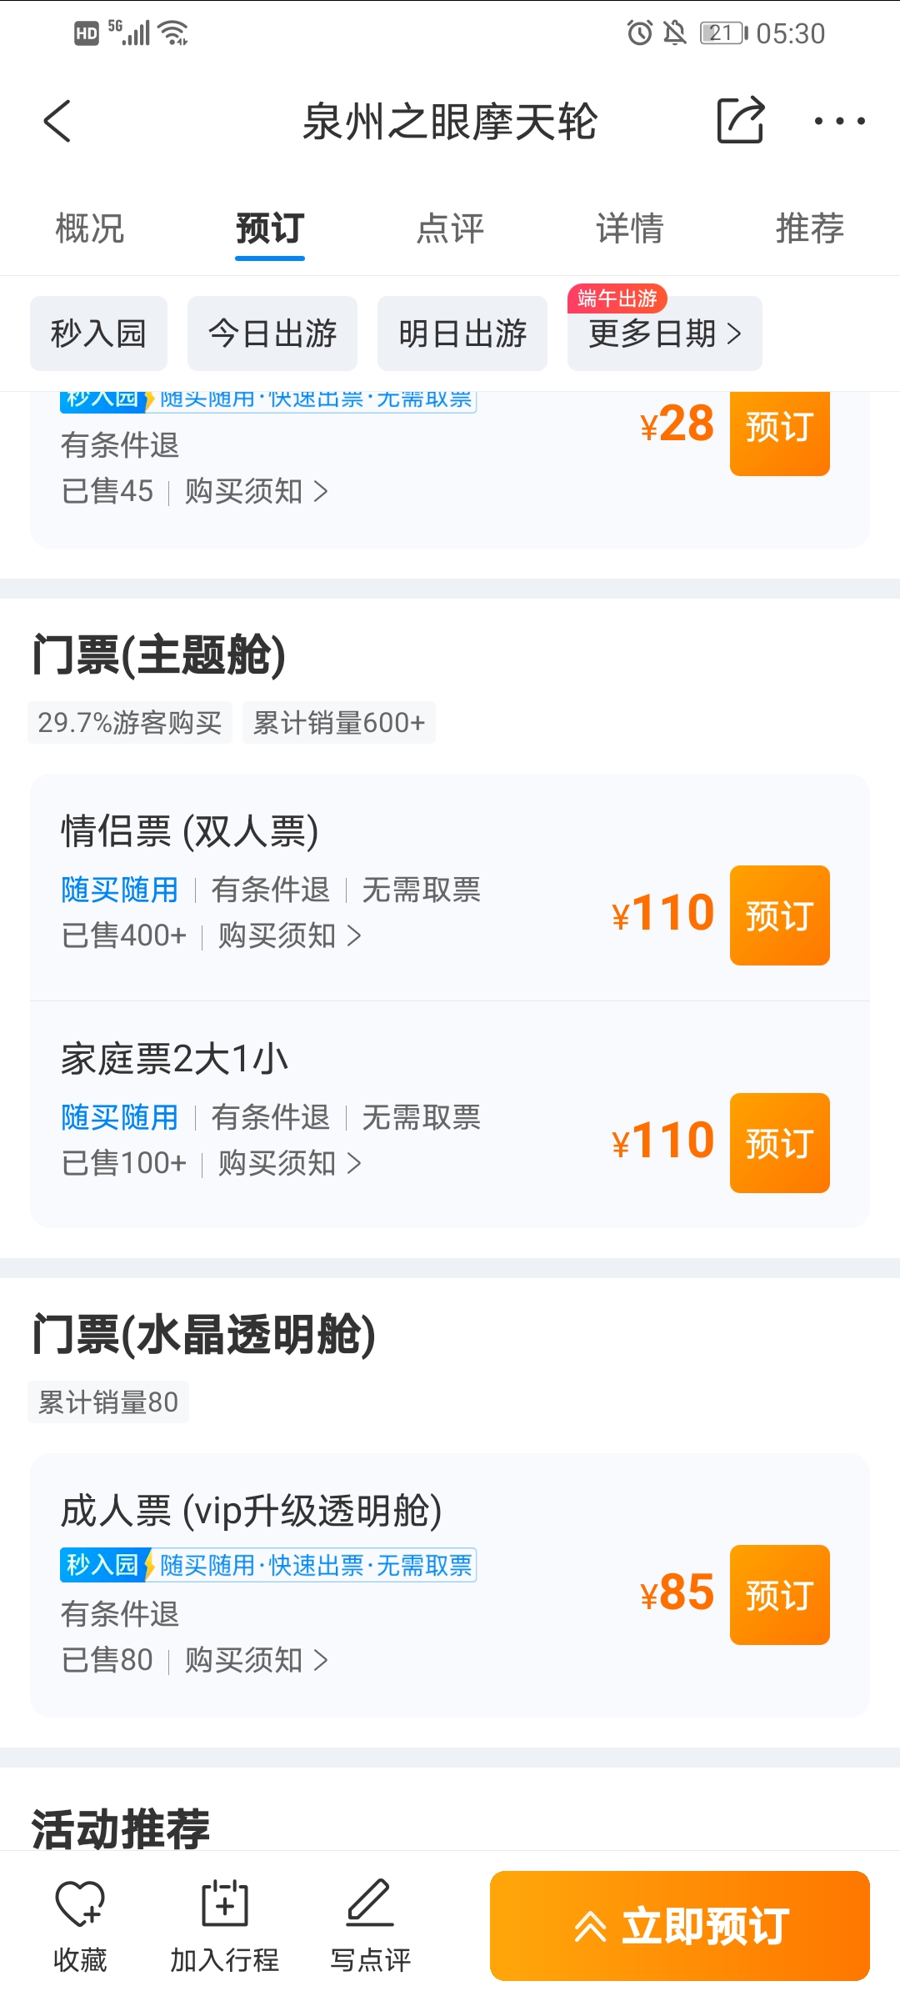Tap the add to itinerary icon
The height and width of the screenshot is (2001, 900).
click(225, 1904)
